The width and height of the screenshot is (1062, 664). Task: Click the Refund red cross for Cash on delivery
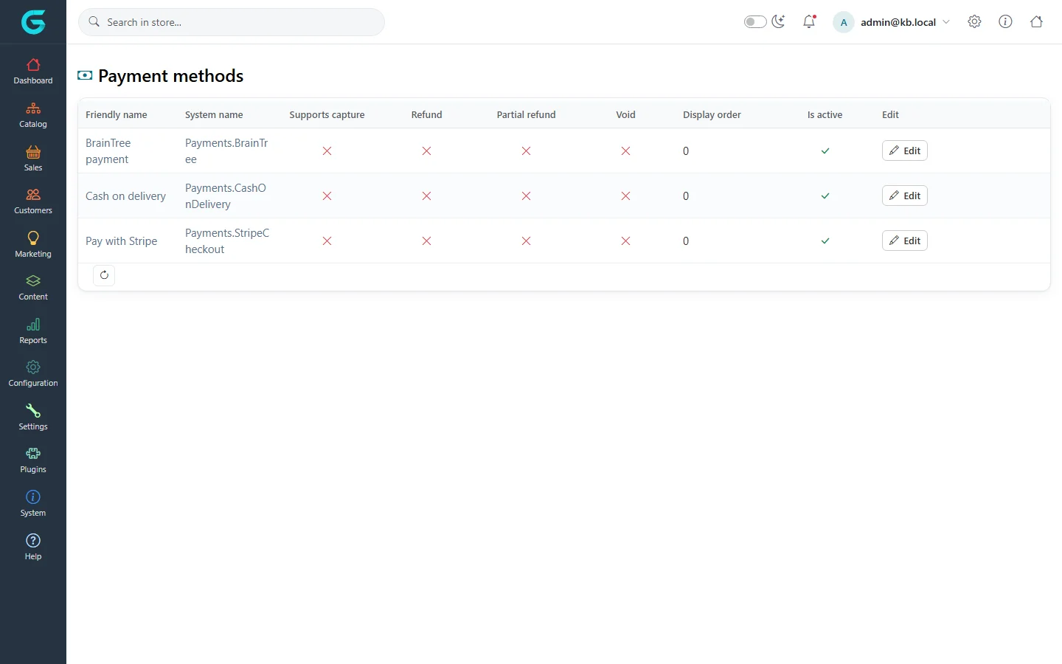pos(426,196)
